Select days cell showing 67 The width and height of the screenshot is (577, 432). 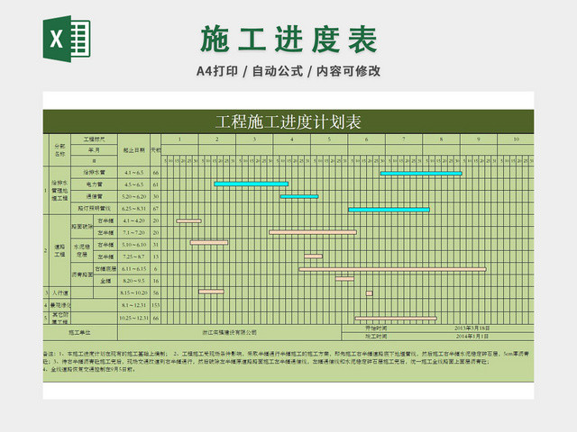156,209
